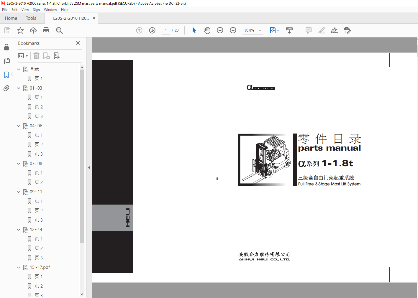Open the bookmarks options dropdown
Screen dimensions: 418x298
pos(23,56)
